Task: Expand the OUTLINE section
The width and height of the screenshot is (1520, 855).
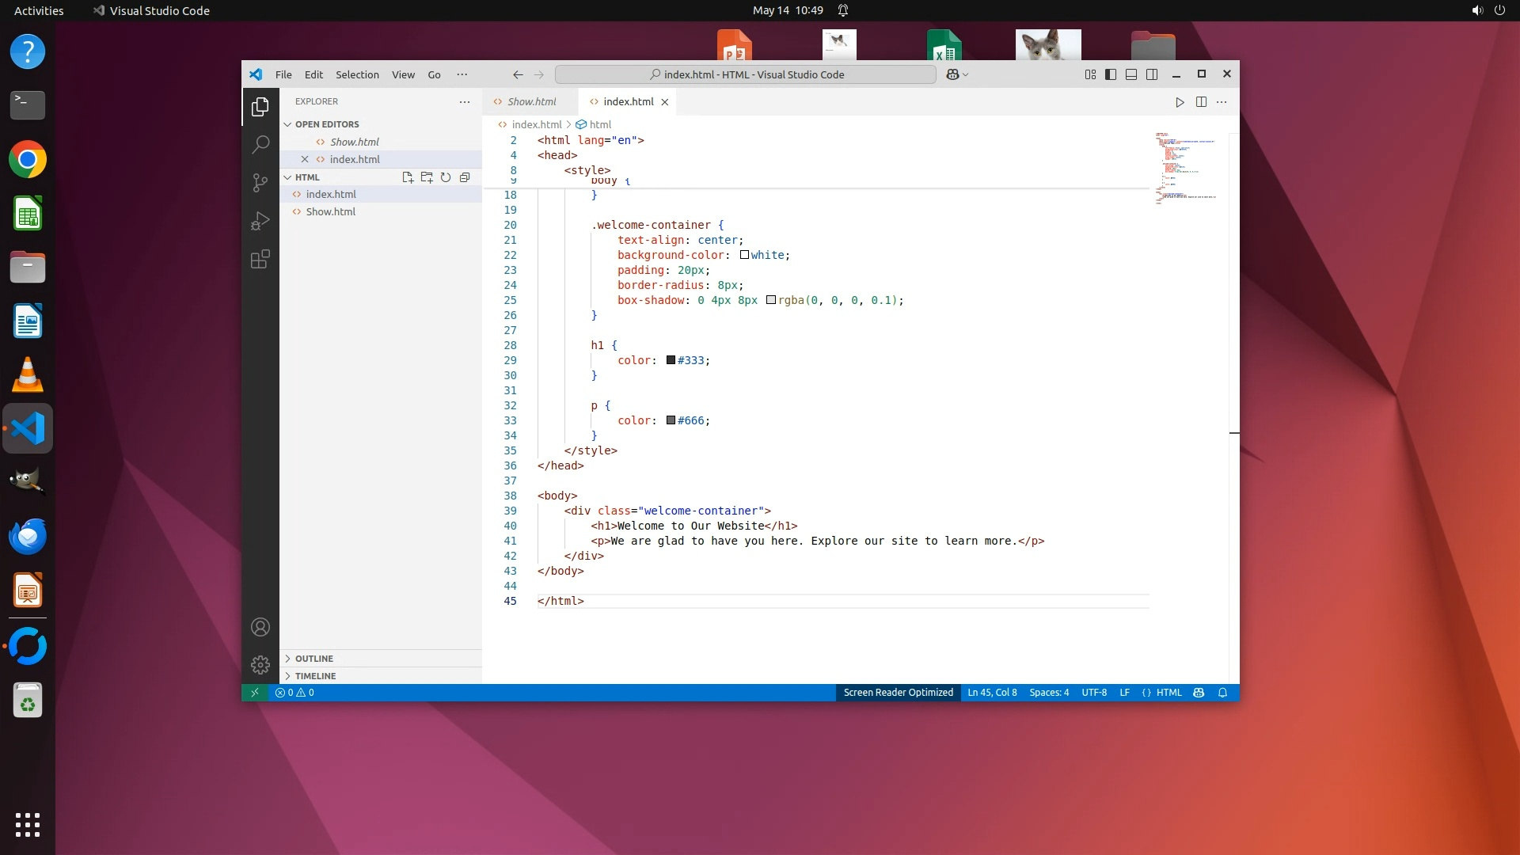Action: tap(314, 659)
